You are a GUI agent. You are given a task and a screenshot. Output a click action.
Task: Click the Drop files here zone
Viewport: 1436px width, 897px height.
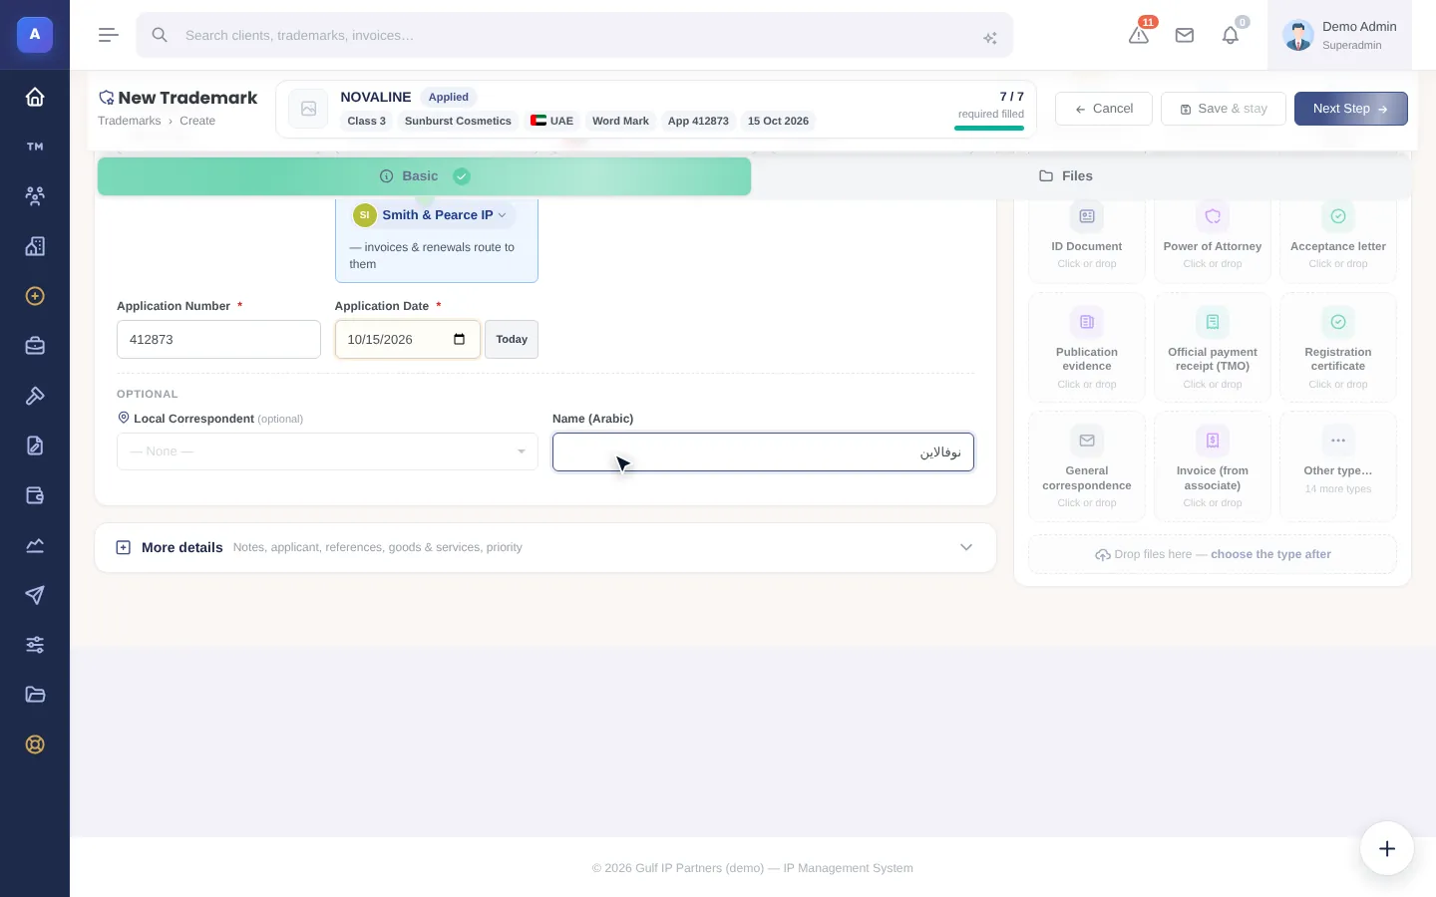[x=1213, y=554]
